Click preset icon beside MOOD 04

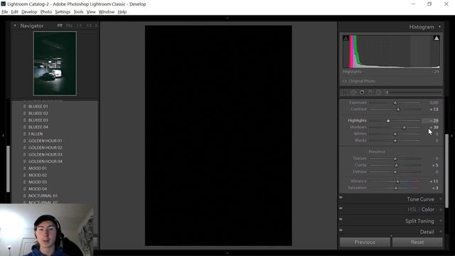(25, 189)
